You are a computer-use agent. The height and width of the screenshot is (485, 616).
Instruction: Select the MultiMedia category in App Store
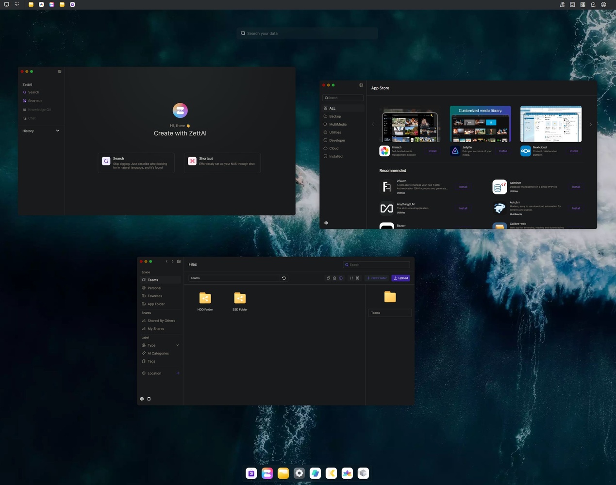[x=337, y=125]
